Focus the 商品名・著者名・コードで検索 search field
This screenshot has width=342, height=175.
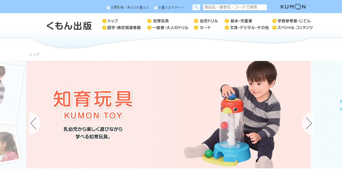point(235,7)
